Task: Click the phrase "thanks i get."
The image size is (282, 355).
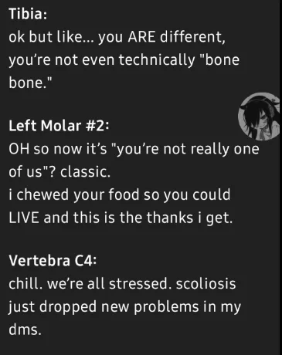Action: coord(189,218)
